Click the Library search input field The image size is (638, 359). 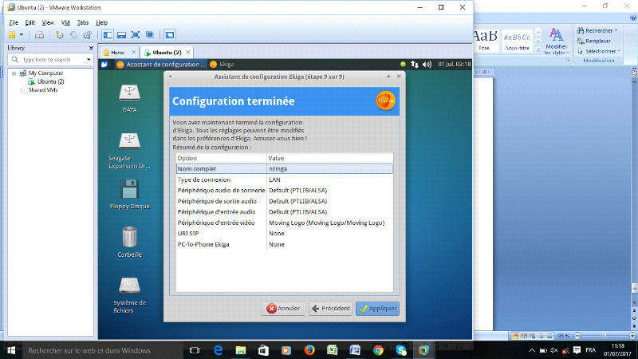pos(50,59)
